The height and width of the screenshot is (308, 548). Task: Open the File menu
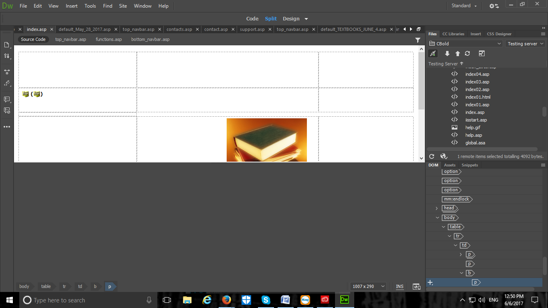23,6
